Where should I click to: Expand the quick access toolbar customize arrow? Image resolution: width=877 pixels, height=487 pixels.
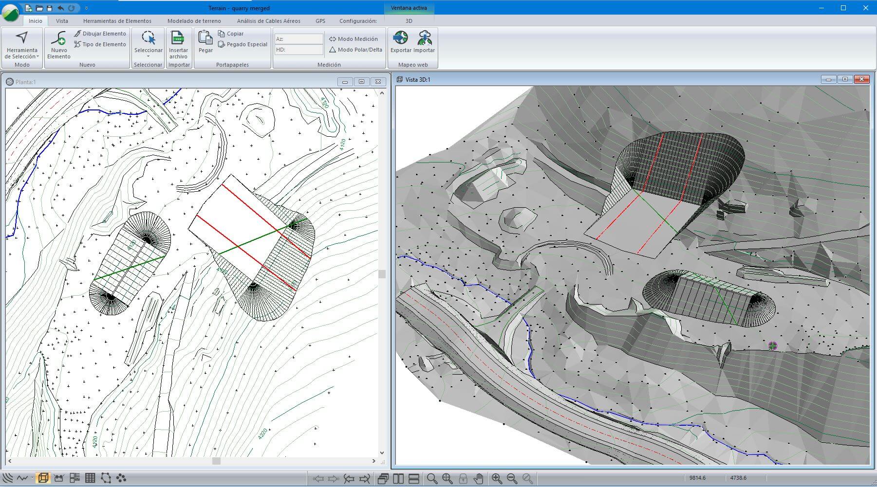[86, 8]
